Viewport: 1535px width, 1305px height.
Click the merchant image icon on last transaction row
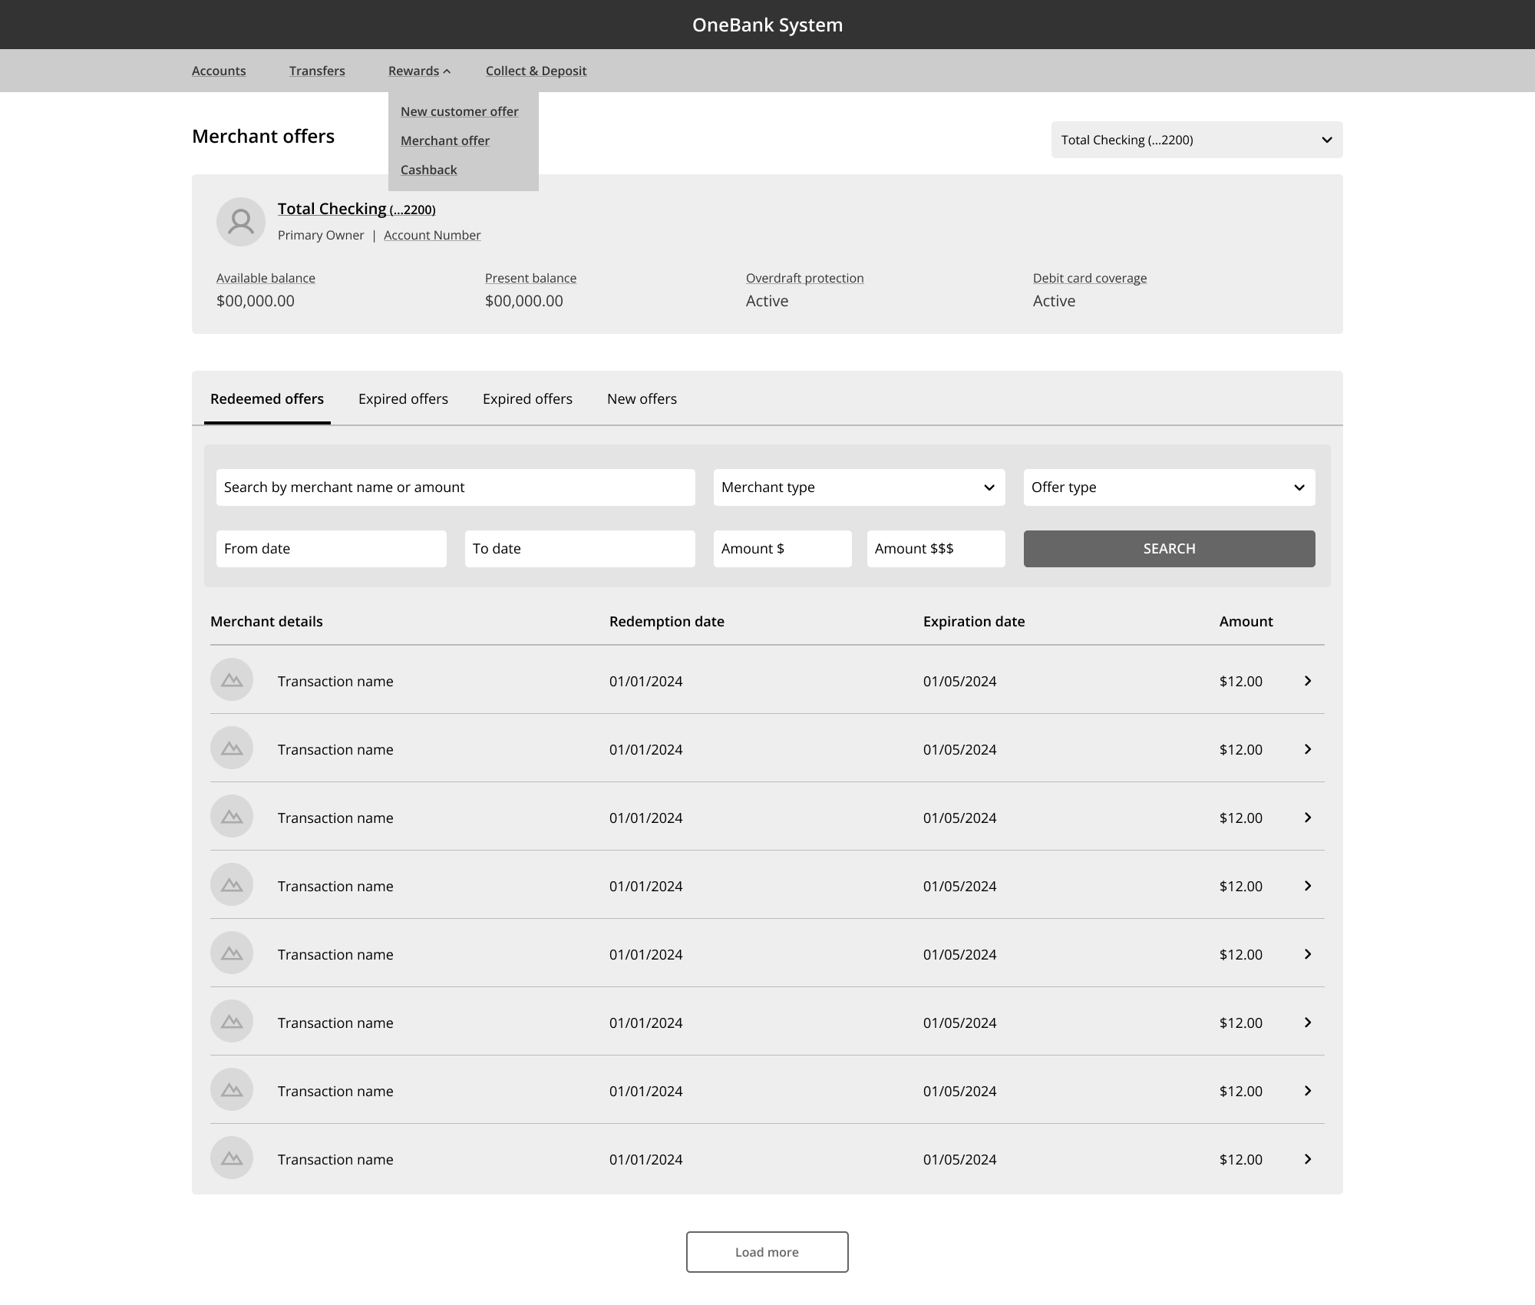[x=231, y=1158]
